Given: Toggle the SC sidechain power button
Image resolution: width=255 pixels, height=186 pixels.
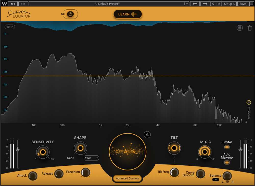Looking at the screenshot, I should [71, 14].
